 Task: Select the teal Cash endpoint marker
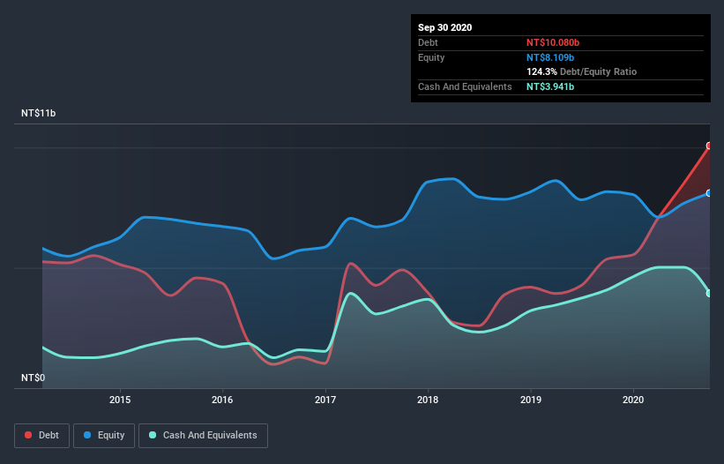click(709, 293)
